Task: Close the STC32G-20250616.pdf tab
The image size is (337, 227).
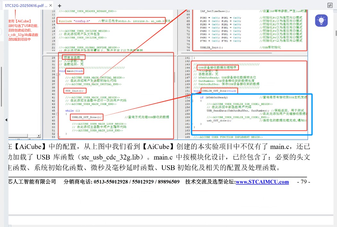Action: [51, 5]
